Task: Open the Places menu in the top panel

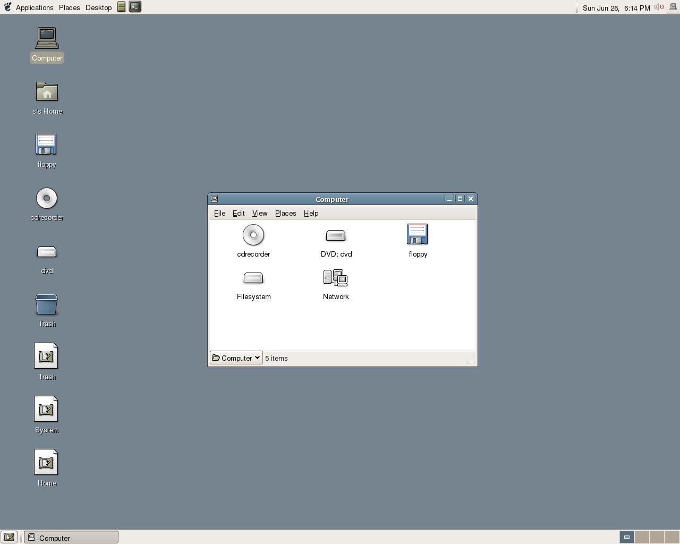Action: tap(70, 7)
